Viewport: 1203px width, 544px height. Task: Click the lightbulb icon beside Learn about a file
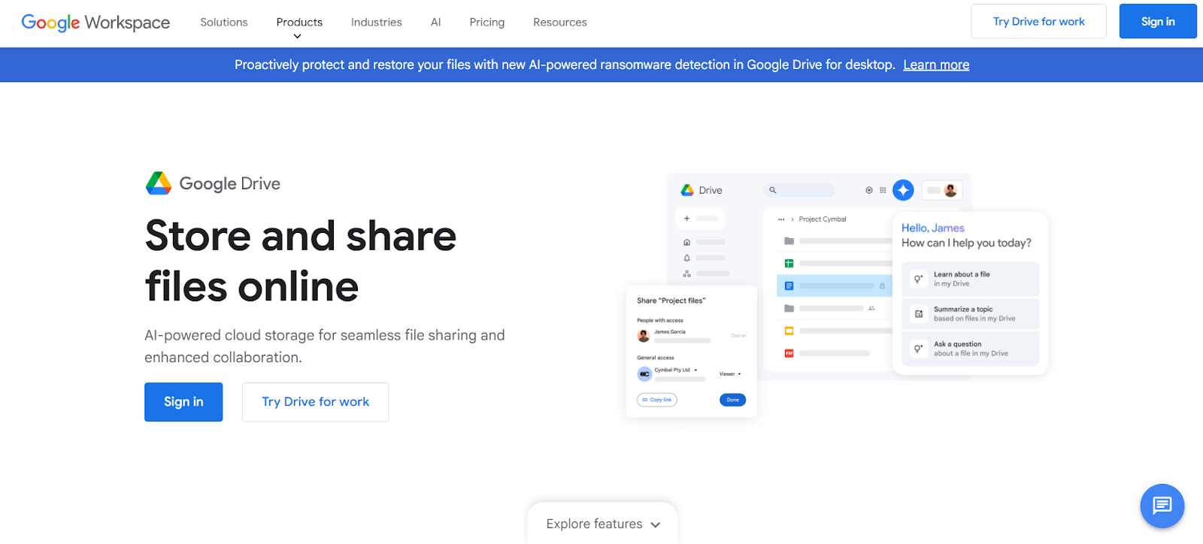[918, 279]
